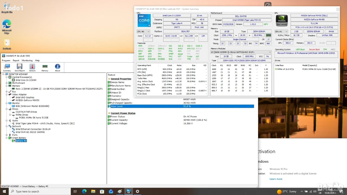
Task: Select Intel Ethernet Connection I219-LM entry
Action: click(33, 129)
